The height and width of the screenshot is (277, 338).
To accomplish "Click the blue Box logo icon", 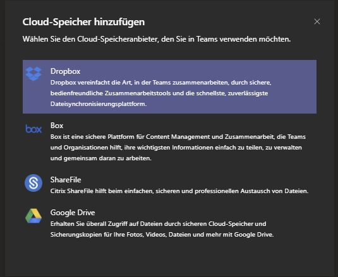I will (33, 129).
